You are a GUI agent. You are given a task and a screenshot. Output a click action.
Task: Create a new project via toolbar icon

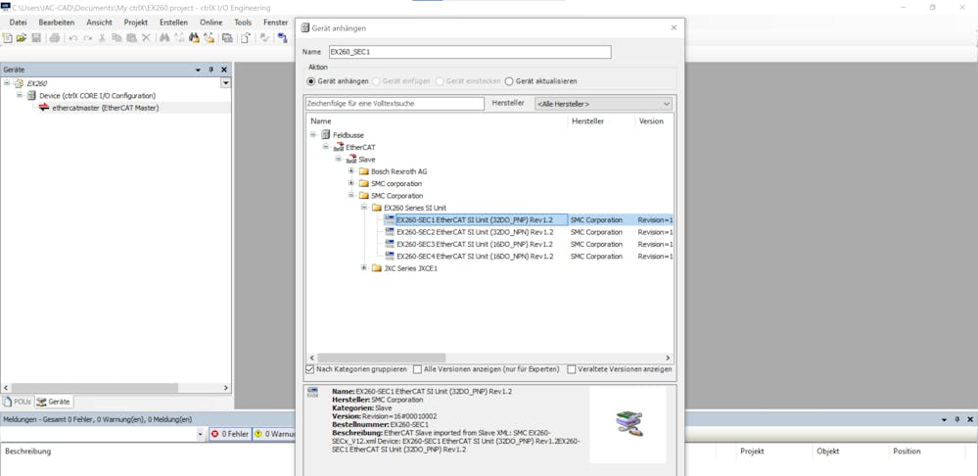[x=8, y=38]
